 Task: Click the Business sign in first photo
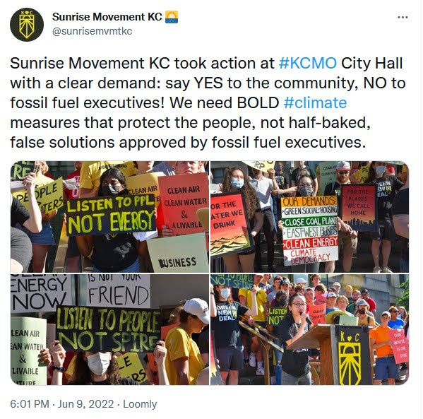click(177, 253)
